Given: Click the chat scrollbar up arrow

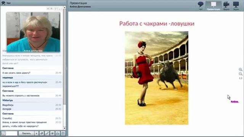Looking at the screenshot, I should (64, 8).
